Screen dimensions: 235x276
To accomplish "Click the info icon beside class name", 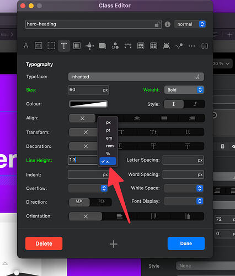I will (x=168, y=24).
